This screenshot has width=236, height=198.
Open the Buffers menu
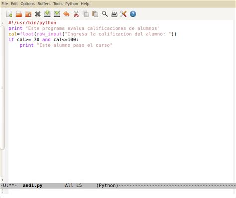pyautogui.click(x=44, y=4)
